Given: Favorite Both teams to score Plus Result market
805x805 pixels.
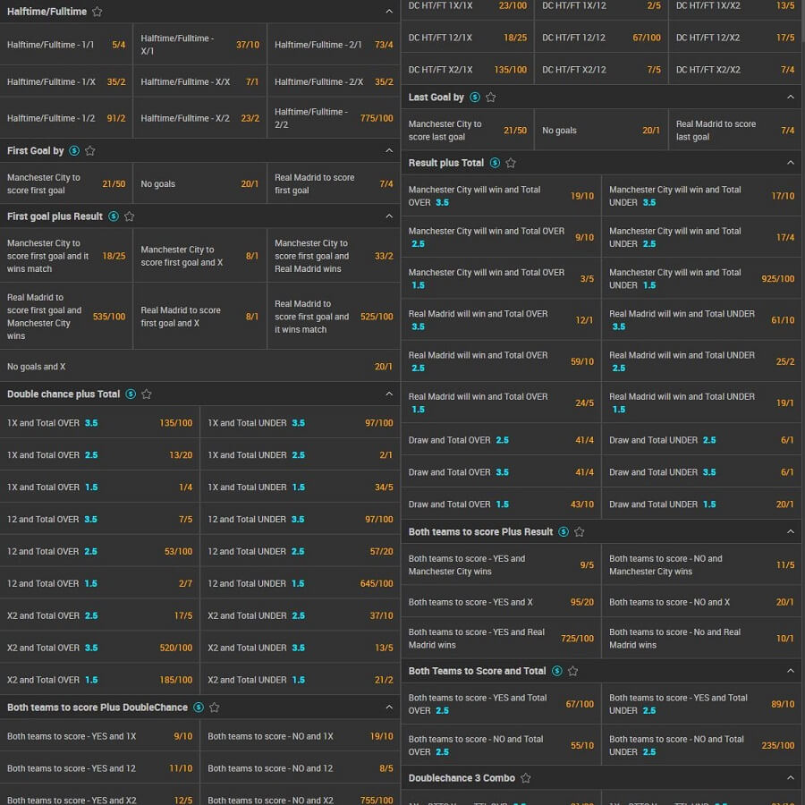Looking at the screenshot, I should tap(579, 531).
